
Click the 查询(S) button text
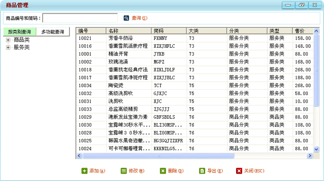point(139,18)
